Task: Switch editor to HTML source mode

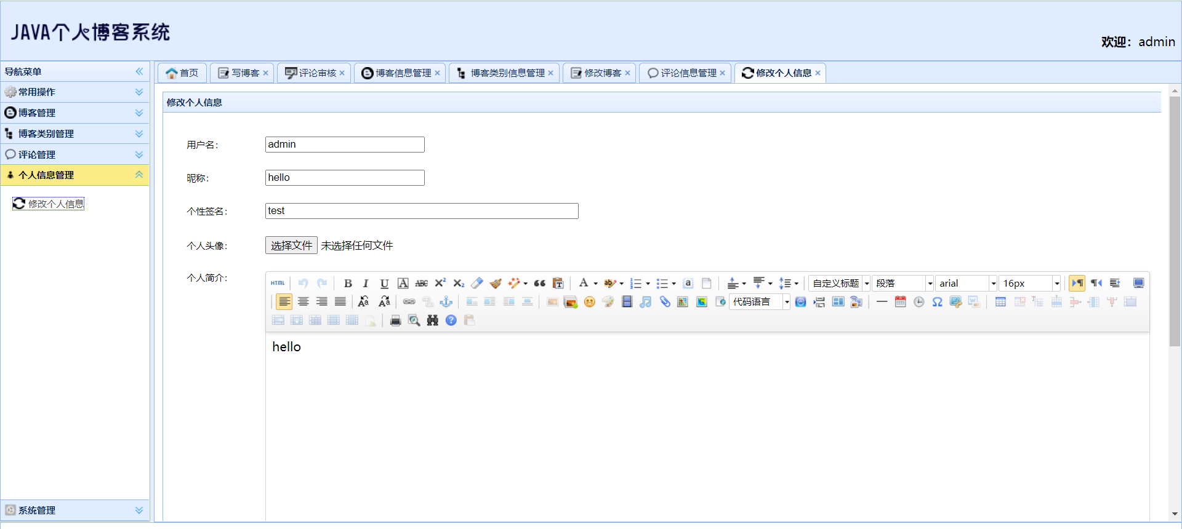Action: [x=278, y=283]
